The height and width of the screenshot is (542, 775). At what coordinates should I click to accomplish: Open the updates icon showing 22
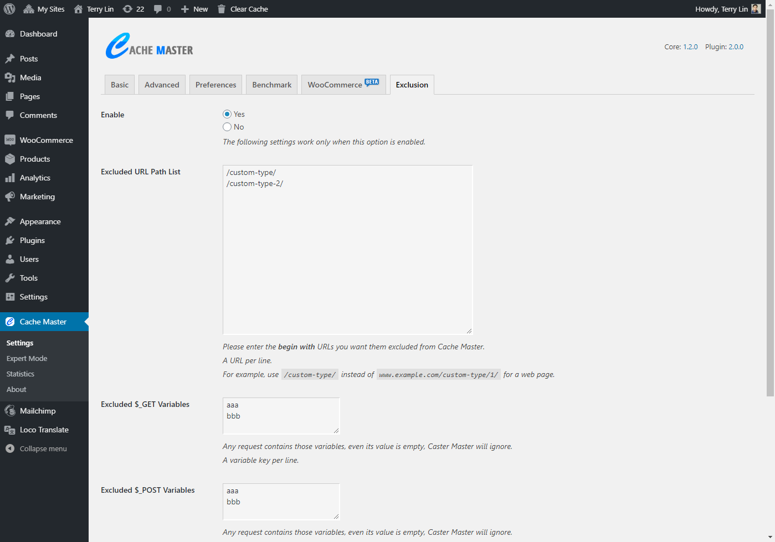click(x=127, y=9)
